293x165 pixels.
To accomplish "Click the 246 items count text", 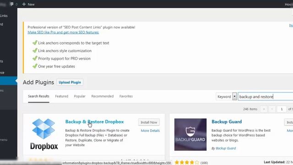I will pyautogui.click(x=250, y=109).
